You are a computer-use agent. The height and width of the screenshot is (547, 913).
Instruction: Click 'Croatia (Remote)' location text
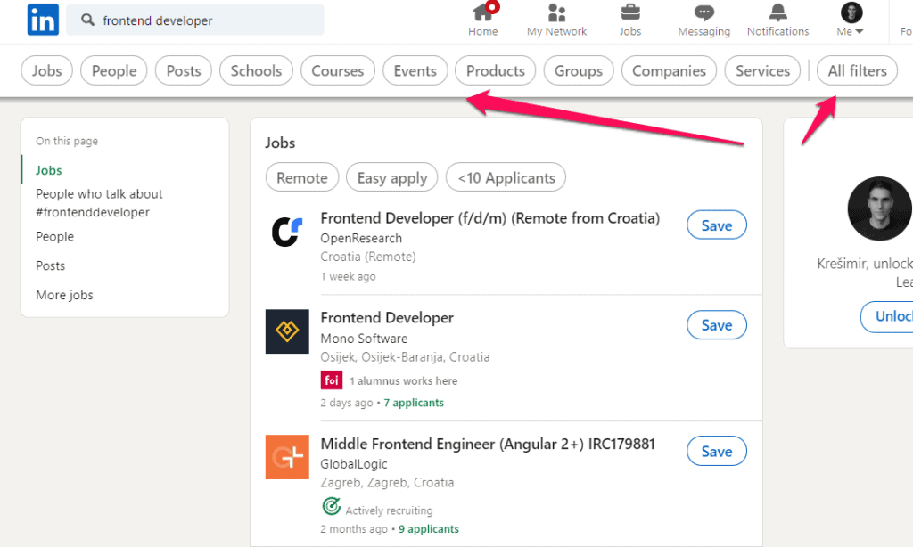click(x=368, y=257)
